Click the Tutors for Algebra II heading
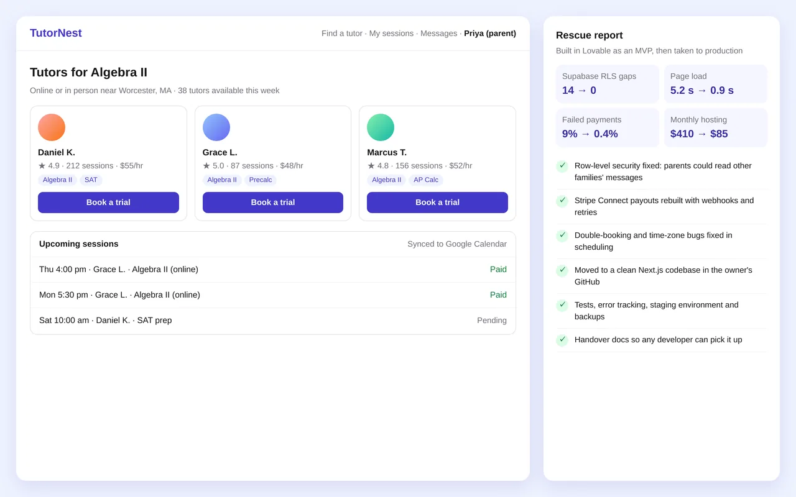796x497 pixels. pos(88,72)
